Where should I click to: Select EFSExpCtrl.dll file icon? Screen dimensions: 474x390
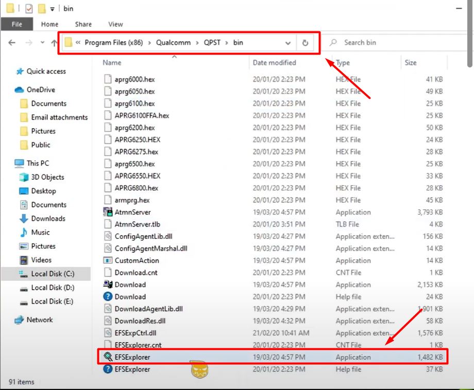(108, 333)
